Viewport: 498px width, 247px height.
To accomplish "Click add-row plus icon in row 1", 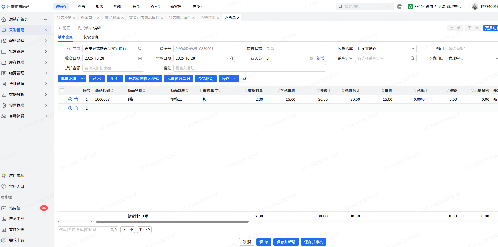I will coord(70,99).
